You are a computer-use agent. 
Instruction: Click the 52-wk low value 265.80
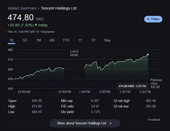pos(151,106)
